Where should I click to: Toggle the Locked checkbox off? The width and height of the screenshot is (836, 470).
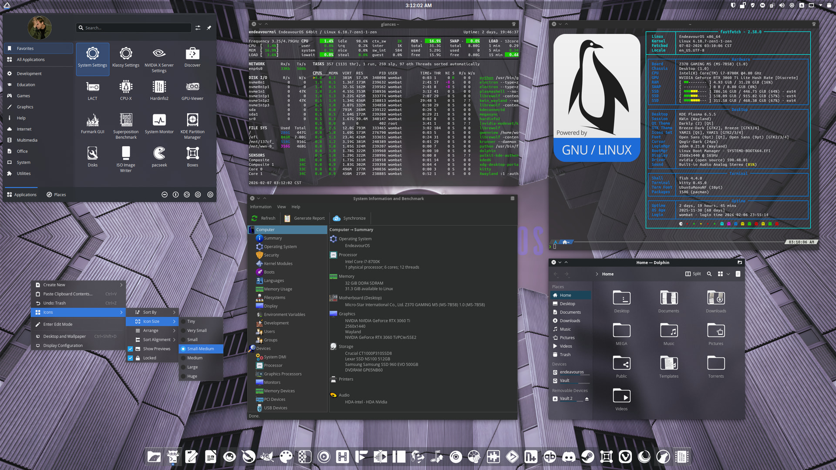pyautogui.click(x=130, y=358)
